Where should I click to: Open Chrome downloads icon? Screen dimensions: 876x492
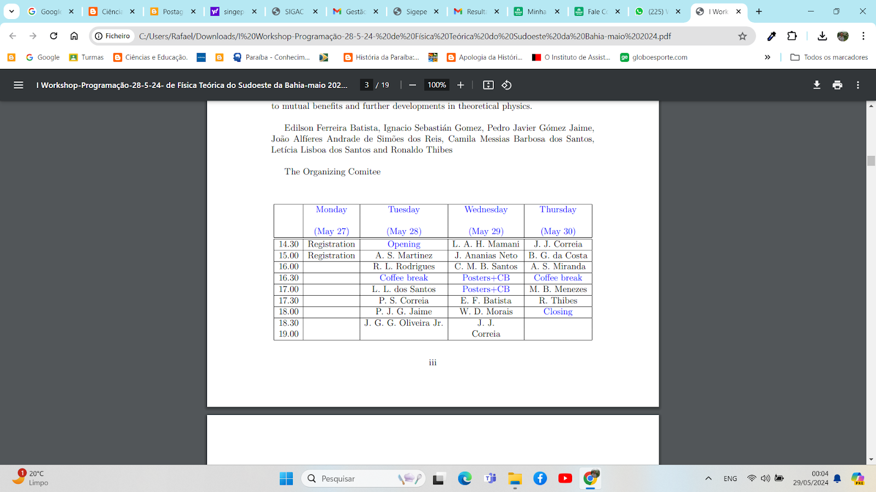click(822, 36)
